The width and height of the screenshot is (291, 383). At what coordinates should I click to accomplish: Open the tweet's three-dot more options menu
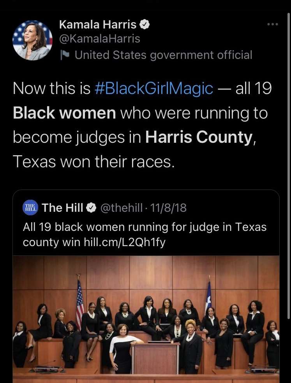272,24
